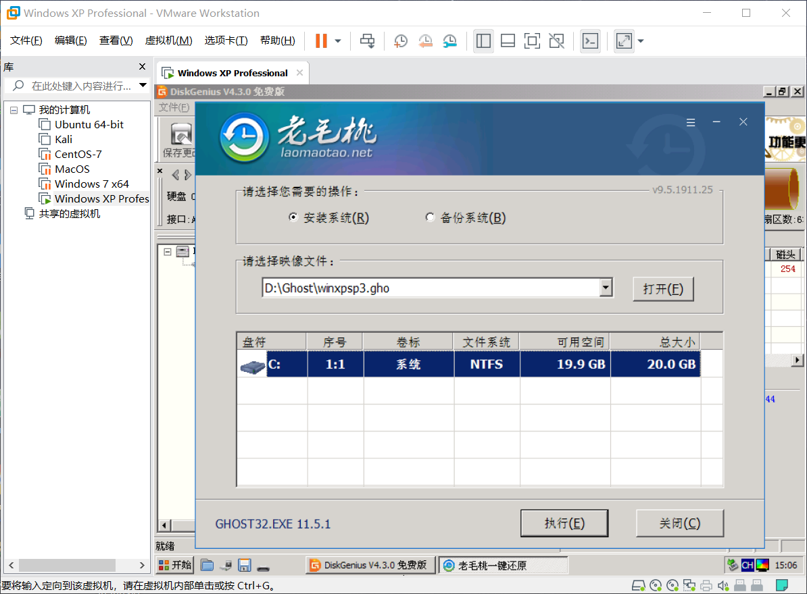Click the 打开(F) button to browse images
Viewport: 807px width, 594px height.
pyautogui.click(x=663, y=288)
